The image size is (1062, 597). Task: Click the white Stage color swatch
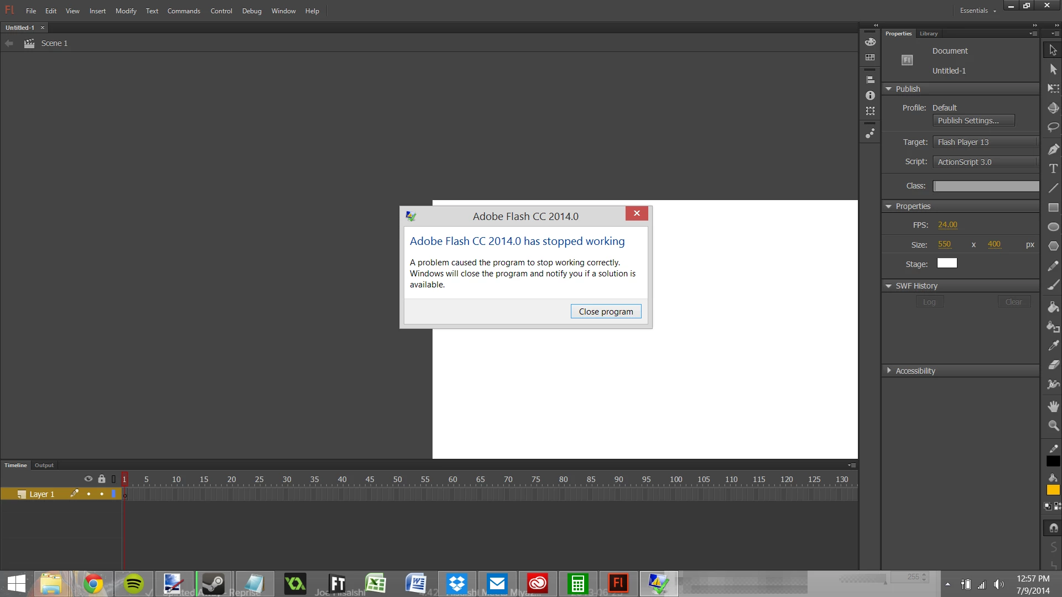(x=947, y=264)
